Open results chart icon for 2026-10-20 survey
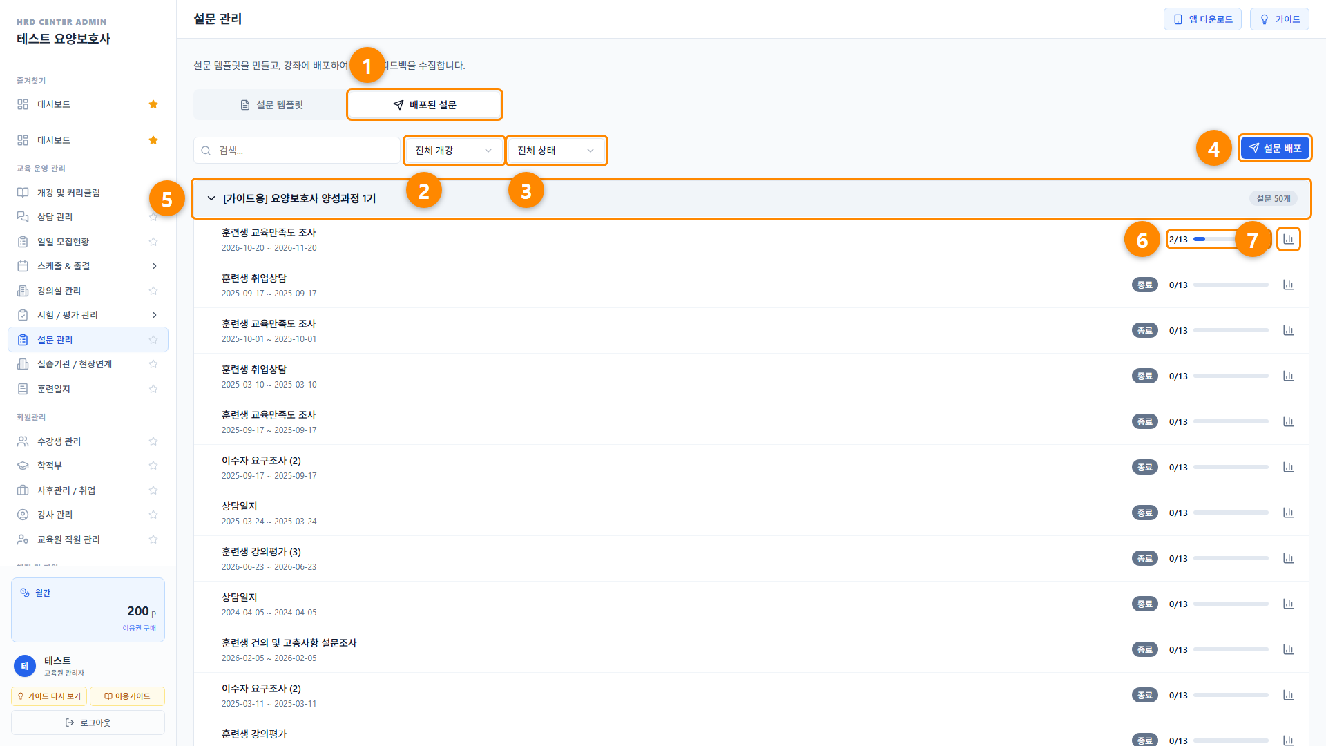Screen dimensions: 1326x746 [1288, 239]
